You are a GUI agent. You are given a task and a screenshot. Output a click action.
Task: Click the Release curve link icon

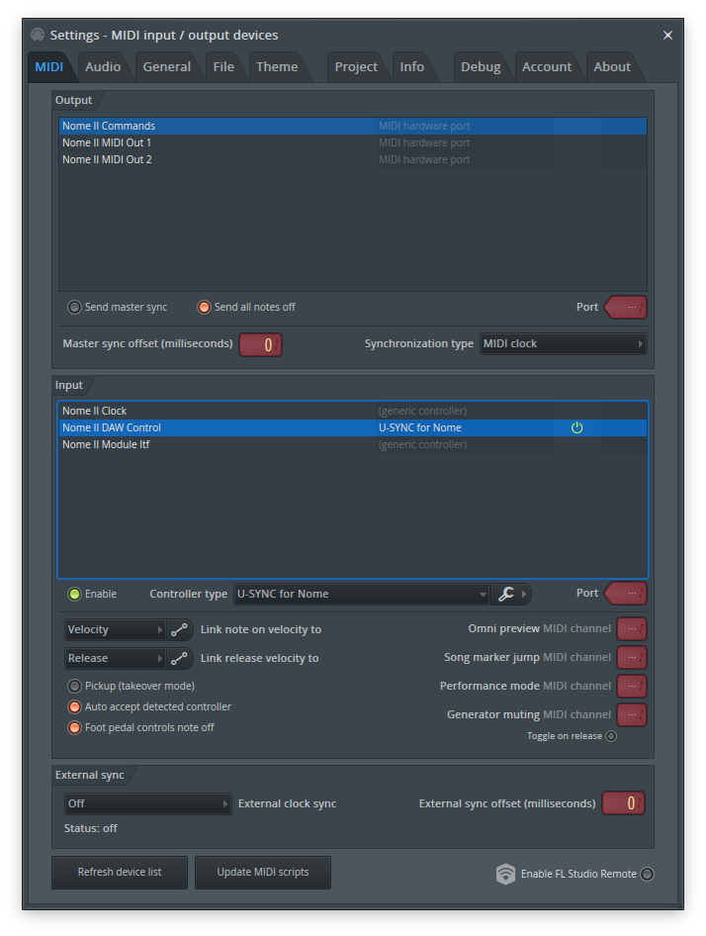[x=179, y=658]
